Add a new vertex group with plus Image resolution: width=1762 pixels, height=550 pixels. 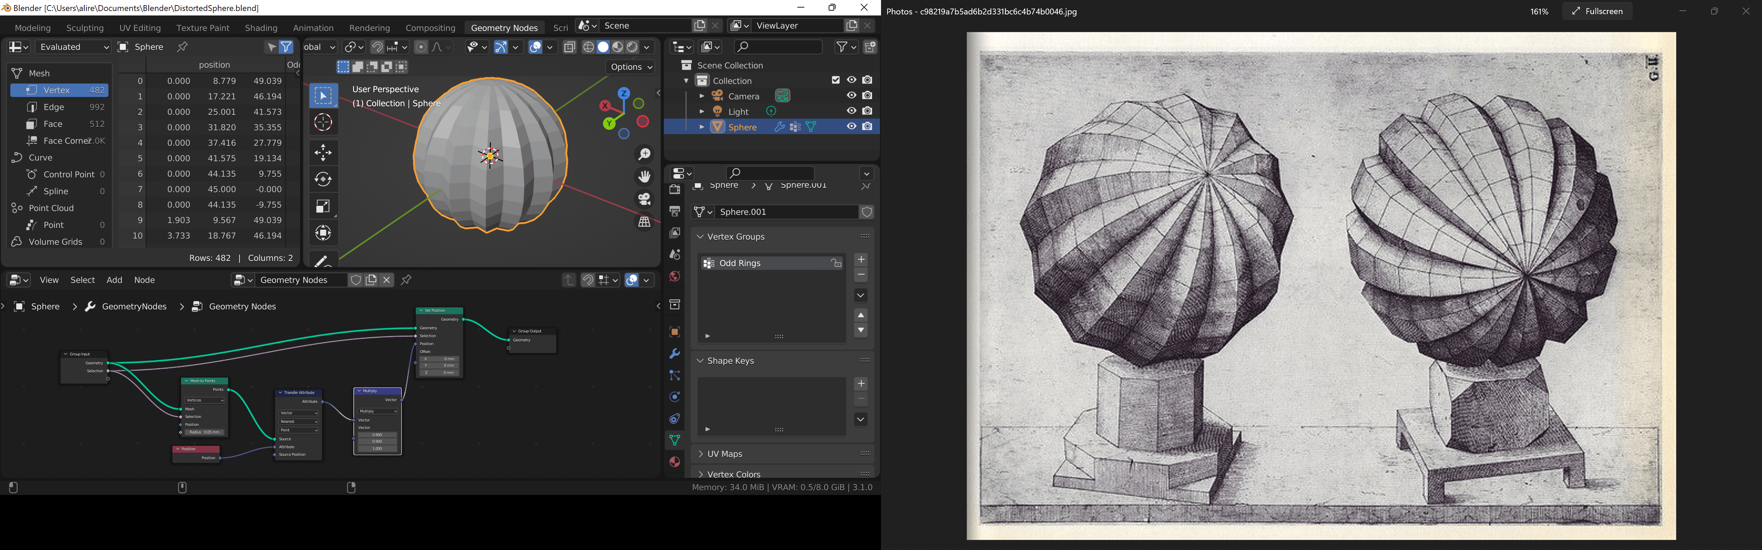tap(861, 260)
